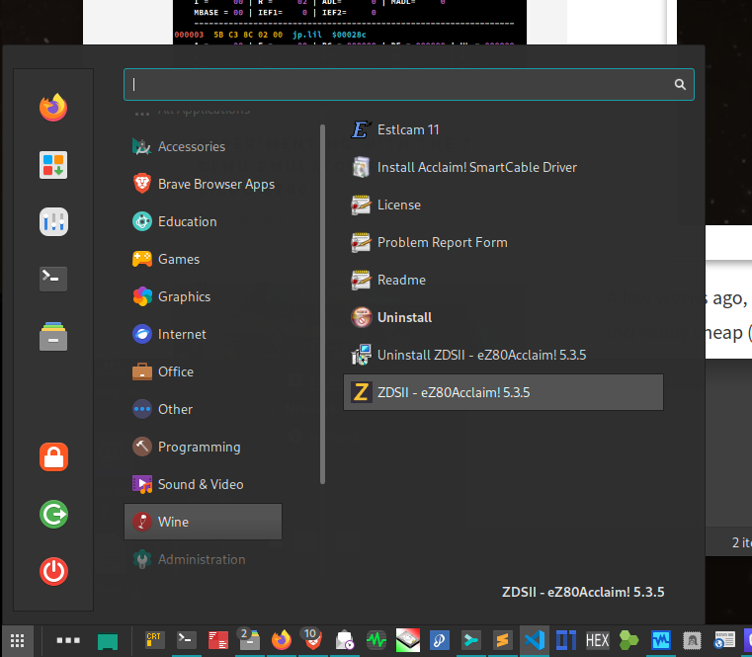Open the disk drive icon in taskbar
The image size is (752, 657).
point(408,640)
